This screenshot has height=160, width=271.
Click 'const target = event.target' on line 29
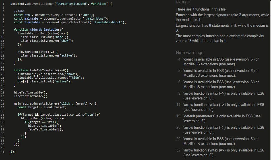pos(42,107)
